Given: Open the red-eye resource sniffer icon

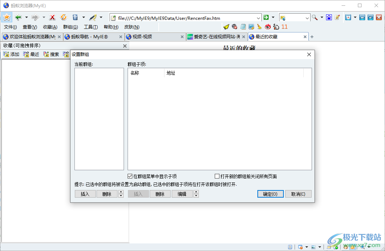Looking at the screenshot, I should click(x=267, y=26).
